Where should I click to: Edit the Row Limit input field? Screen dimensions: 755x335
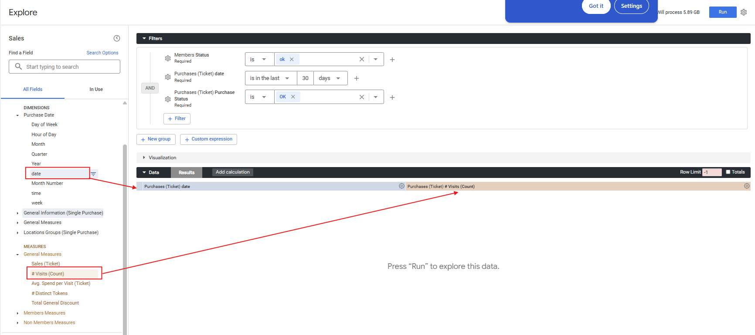click(712, 172)
